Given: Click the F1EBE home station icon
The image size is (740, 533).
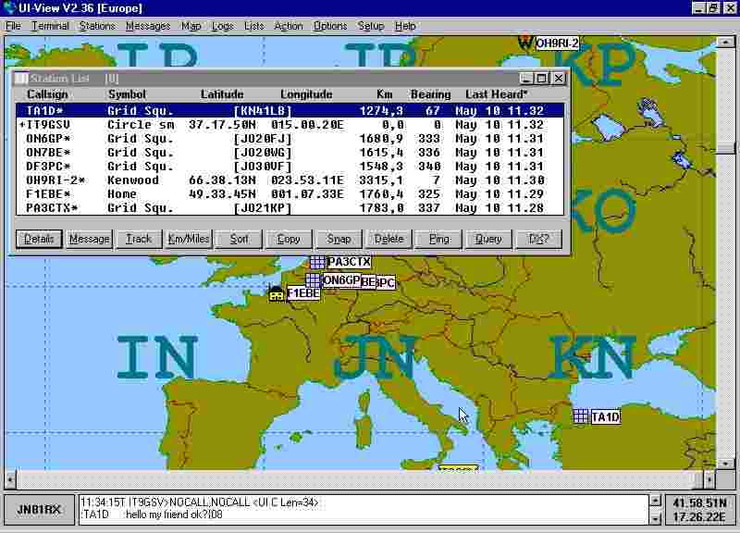Looking at the screenshot, I should 276,293.
